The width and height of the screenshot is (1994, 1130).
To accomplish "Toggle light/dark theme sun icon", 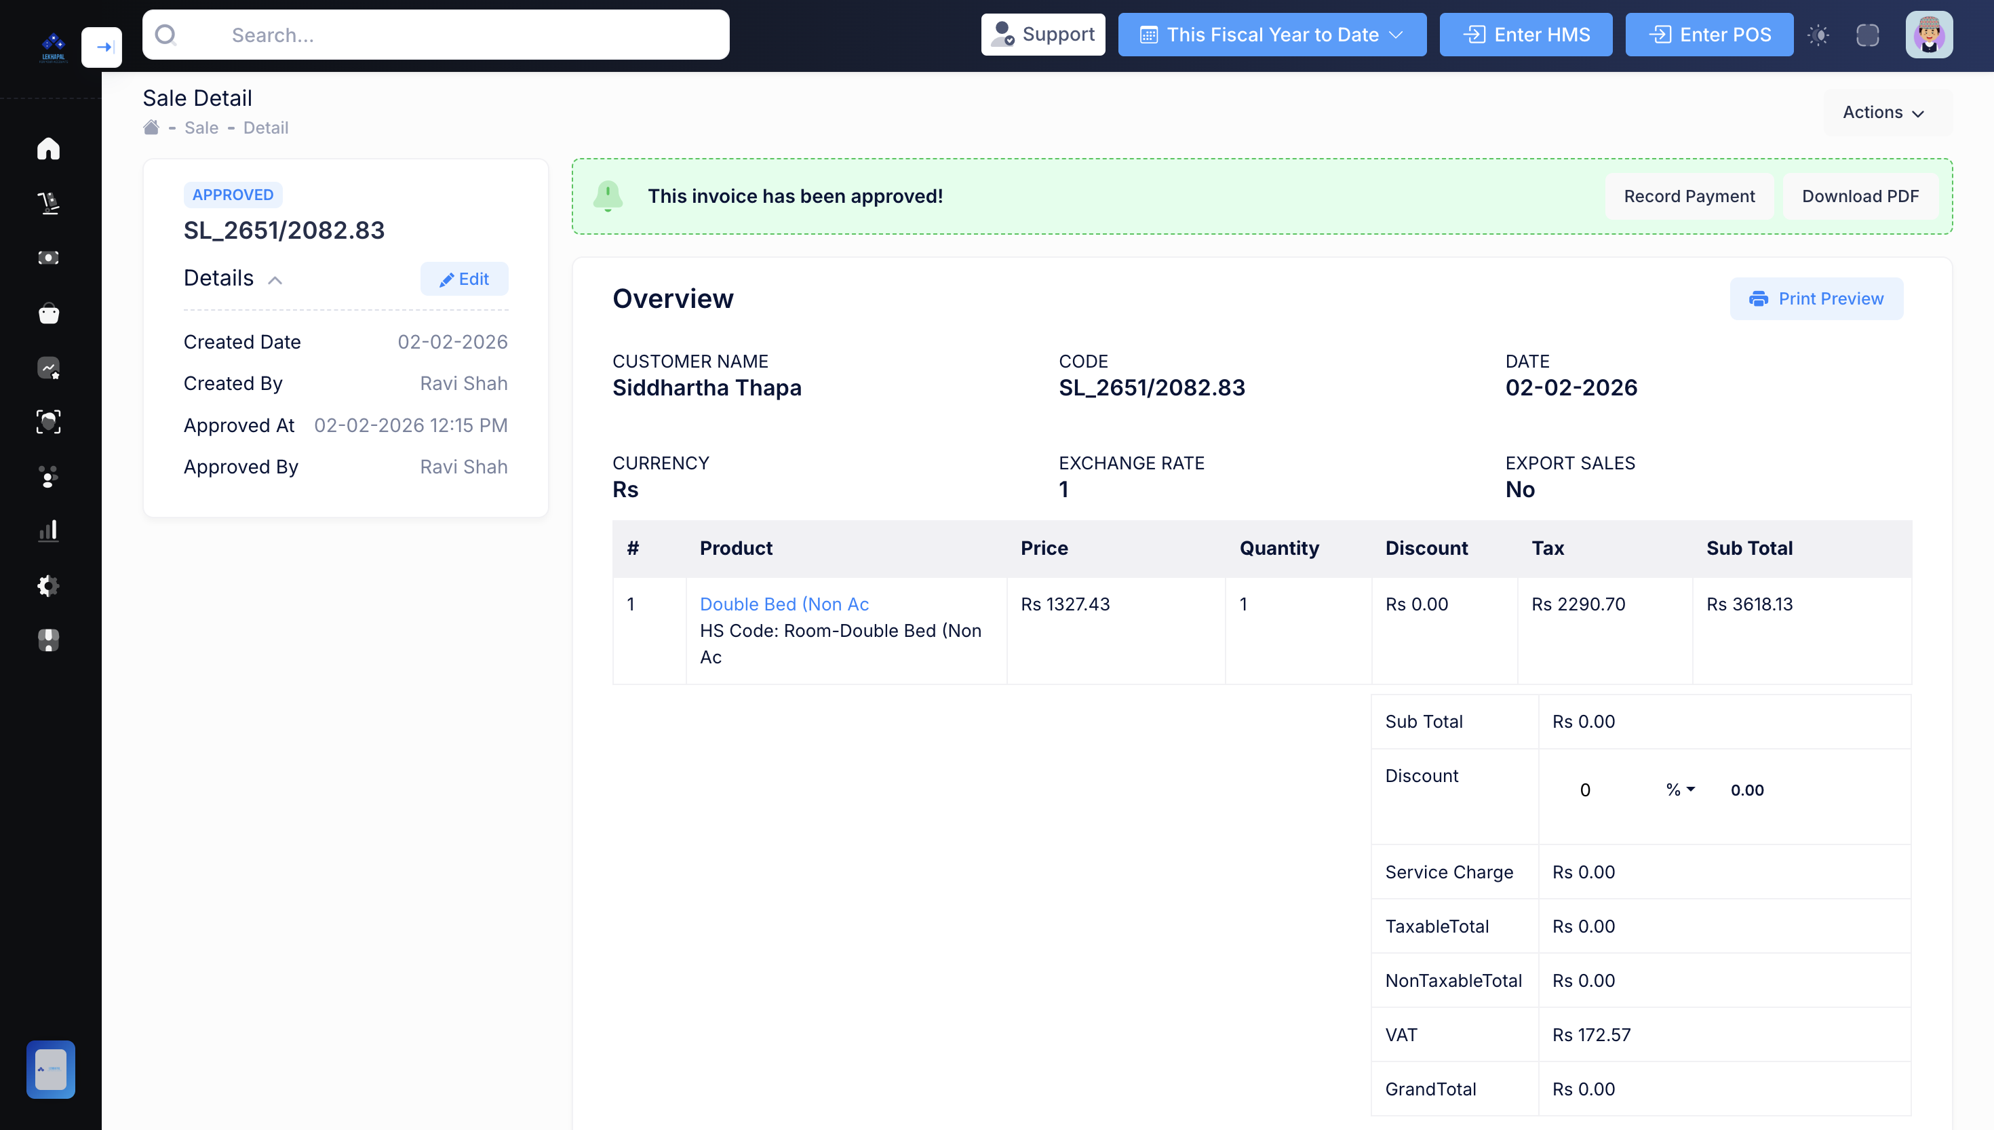I will pos(1818,35).
